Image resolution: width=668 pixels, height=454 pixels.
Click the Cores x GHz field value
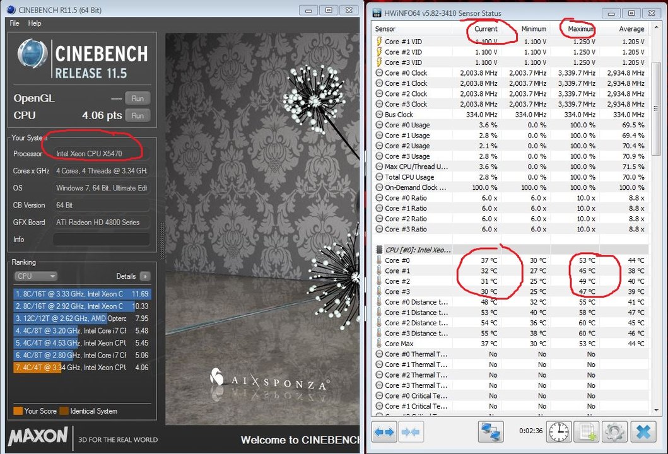(102, 171)
